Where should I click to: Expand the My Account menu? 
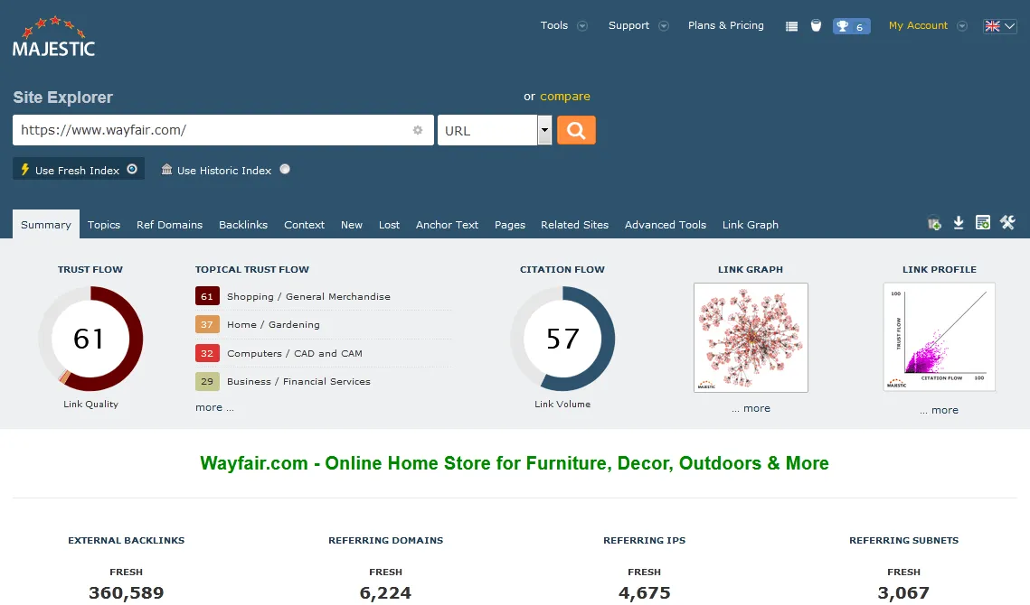point(927,25)
